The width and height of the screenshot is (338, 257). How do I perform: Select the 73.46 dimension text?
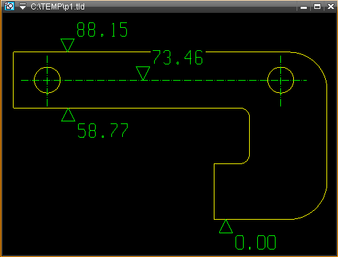point(178,58)
